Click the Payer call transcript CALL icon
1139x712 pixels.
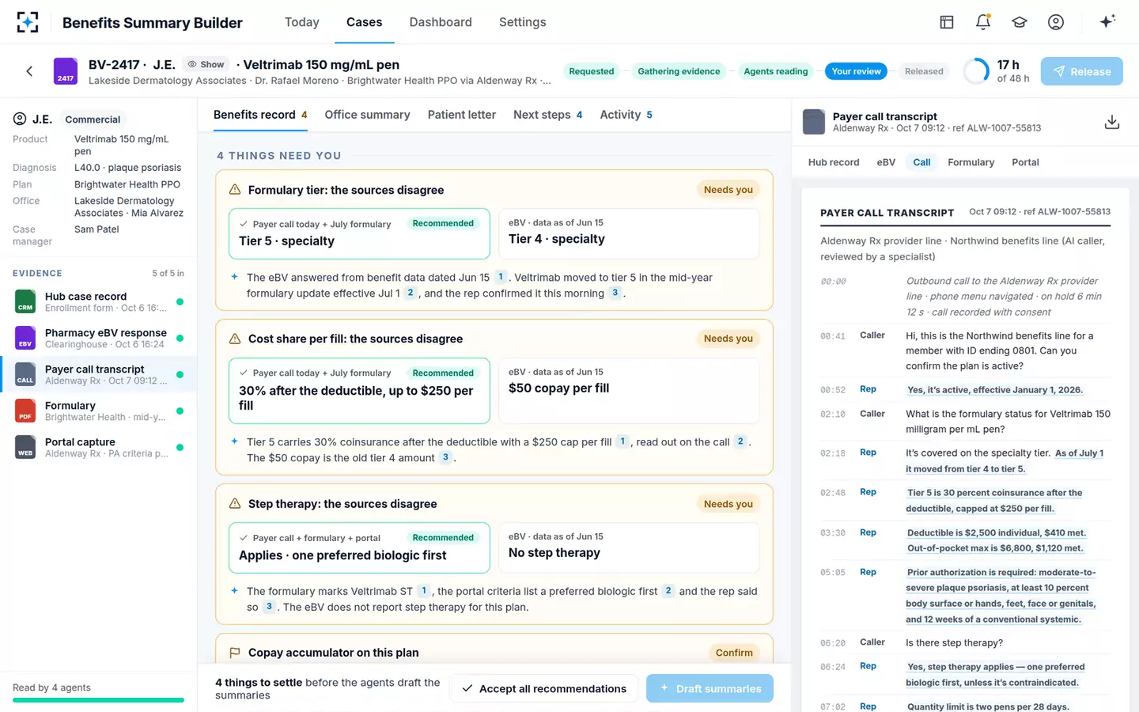25,374
